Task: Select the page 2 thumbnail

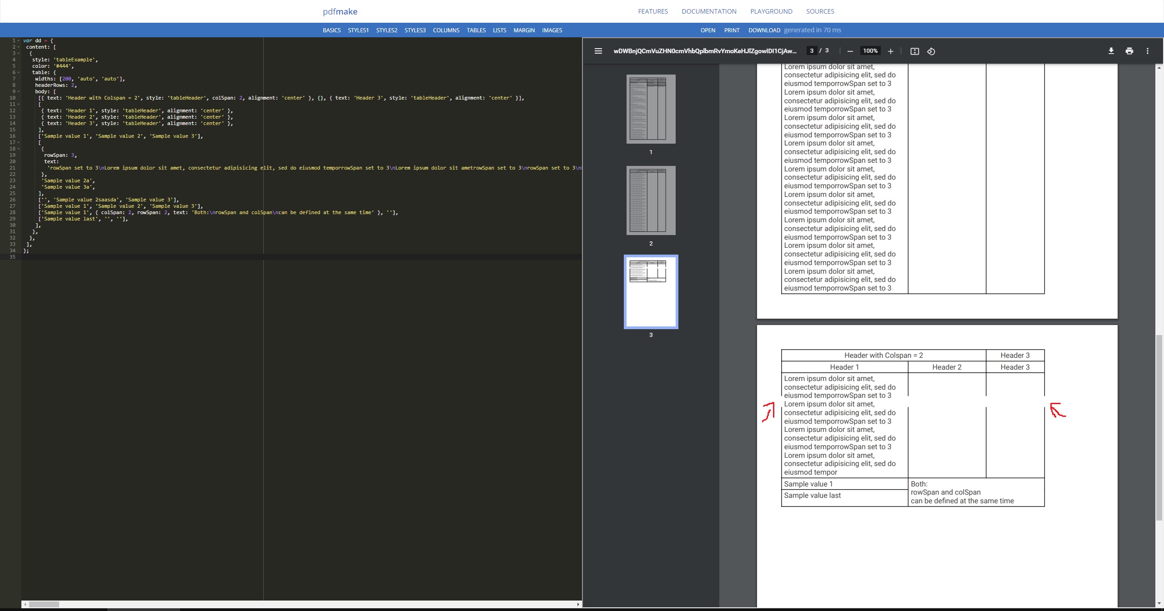Action: click(651, 200)
